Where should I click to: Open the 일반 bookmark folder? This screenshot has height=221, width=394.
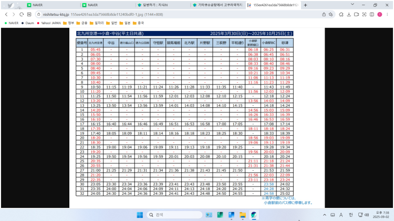111,23
